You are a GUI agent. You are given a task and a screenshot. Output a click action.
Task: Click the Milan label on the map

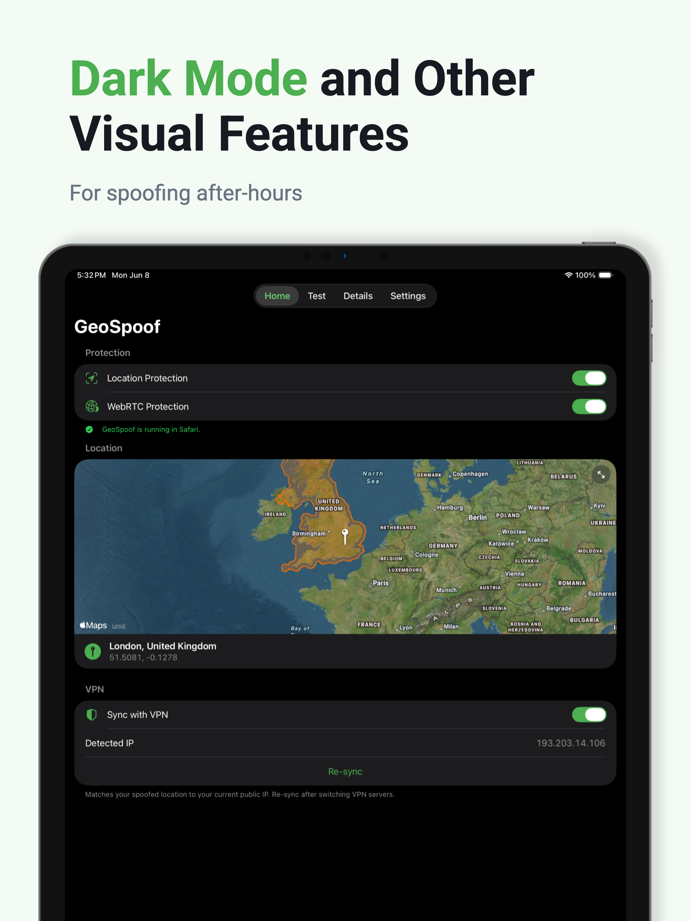point(451,626)
